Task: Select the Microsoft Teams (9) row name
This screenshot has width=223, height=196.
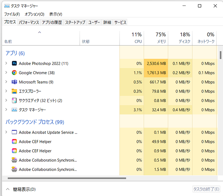Action: click(36, 82)
